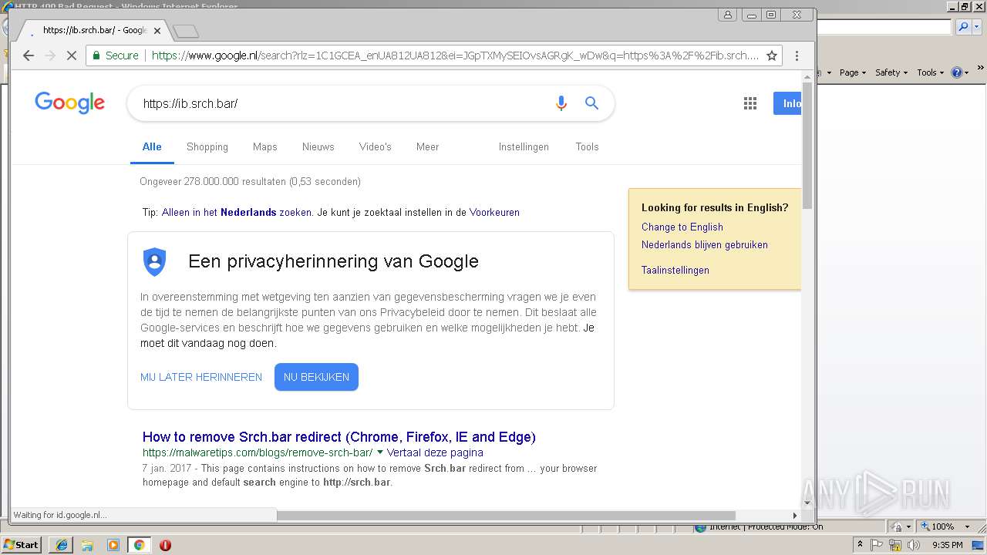The height and width of the screenshot is (555, 987).
Task: Click Chrome's forward arrow button
Action: point(50,55)
